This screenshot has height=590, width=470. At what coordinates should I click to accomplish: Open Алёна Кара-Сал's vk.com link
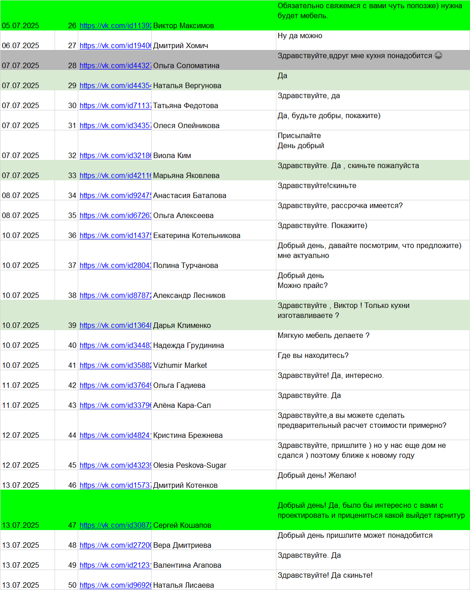[115, 406]
